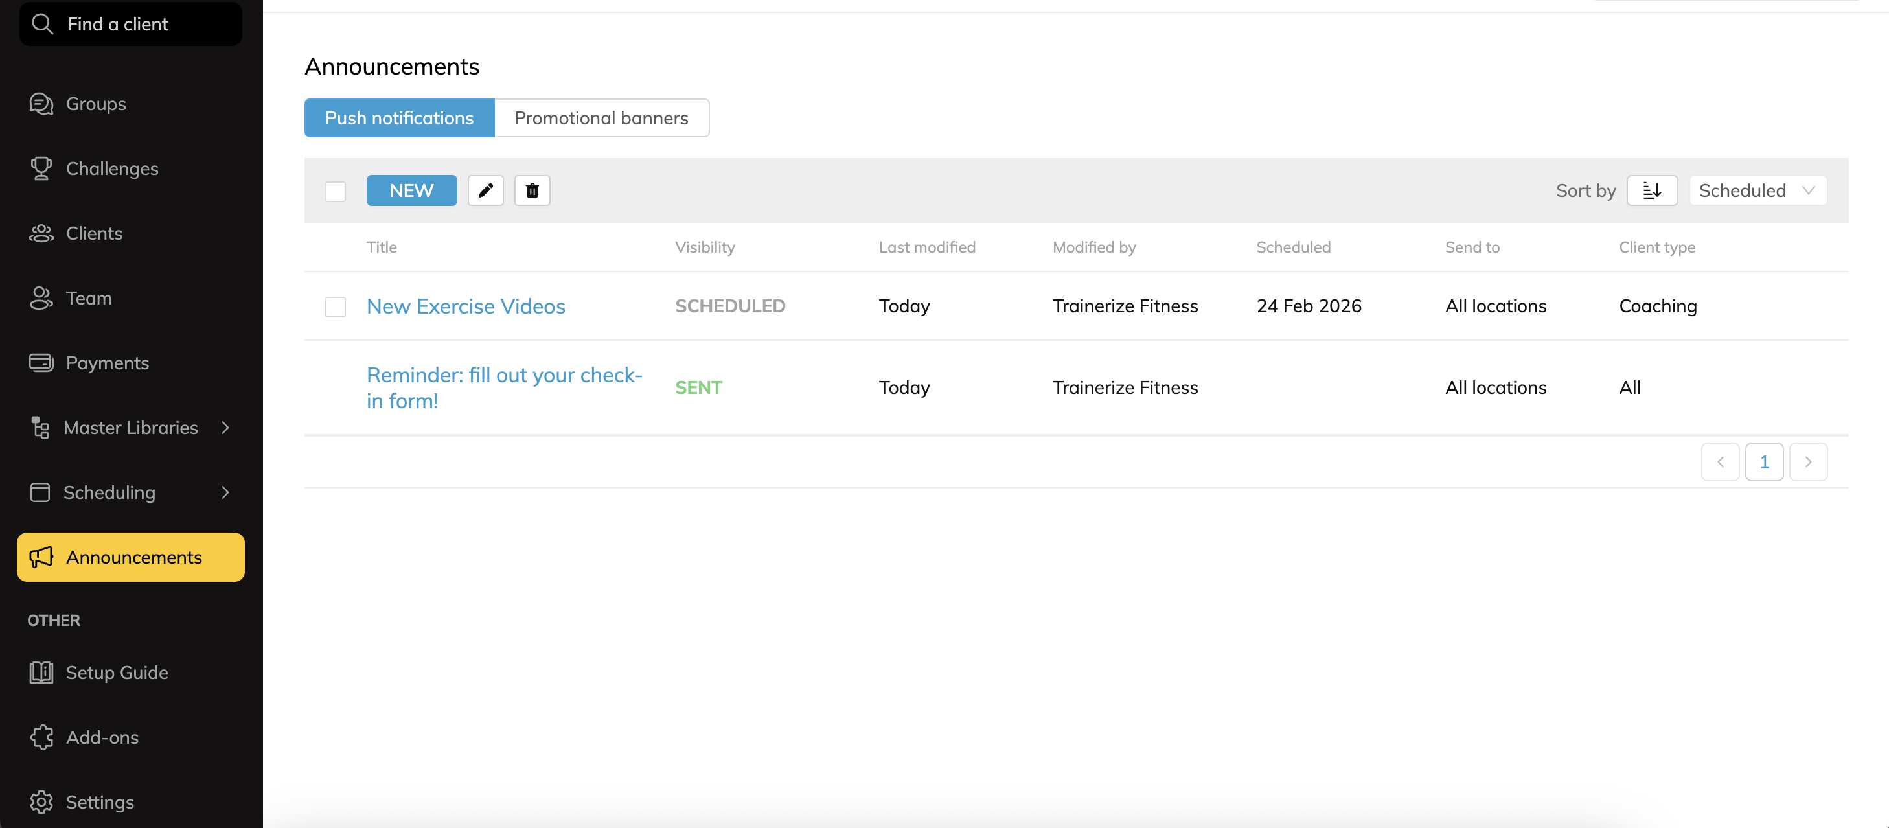The height and width of the screenshot is (828, 1889).
Task: Go to next page arrow in pagination
Action: (x=1807, y=462)
